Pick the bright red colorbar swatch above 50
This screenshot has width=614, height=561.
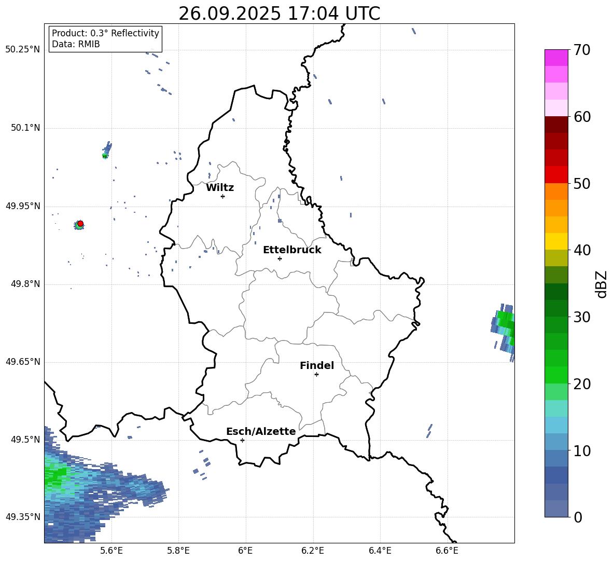pyautogui.click(x=556, y=175)
